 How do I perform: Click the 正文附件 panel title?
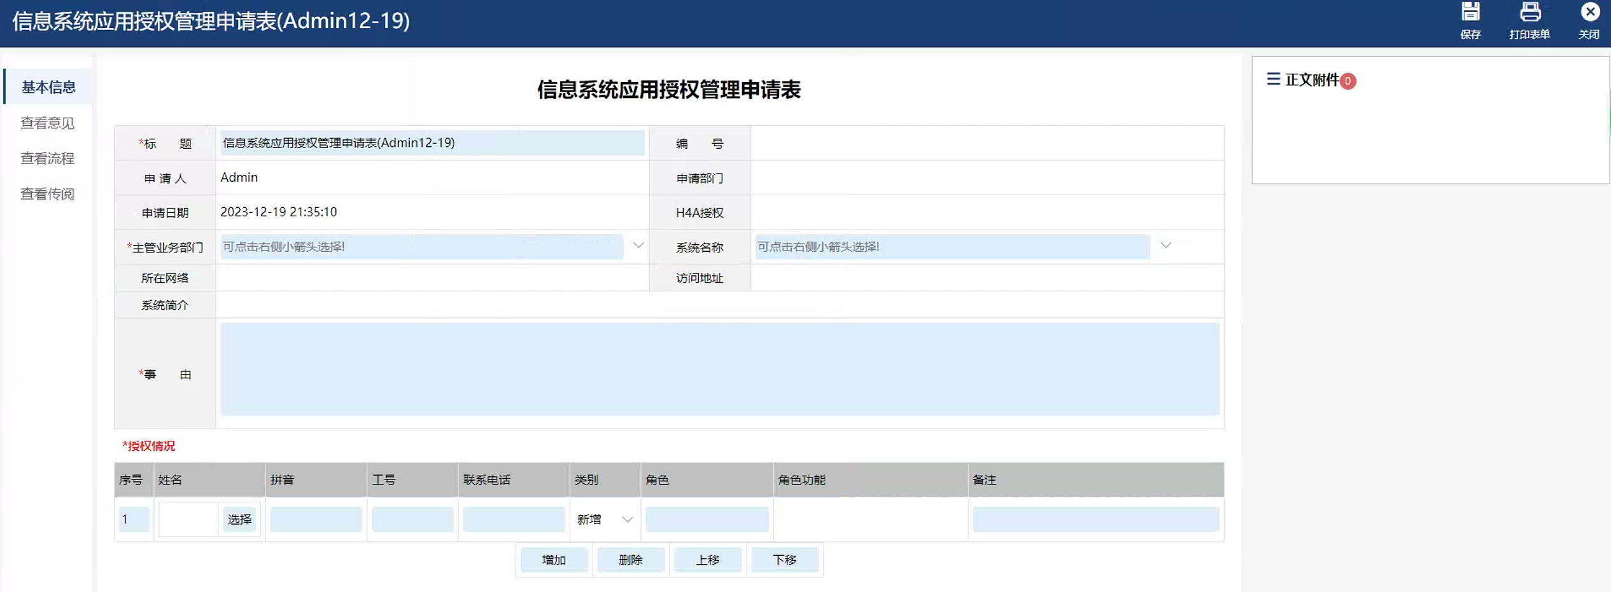coord(1312,80)
